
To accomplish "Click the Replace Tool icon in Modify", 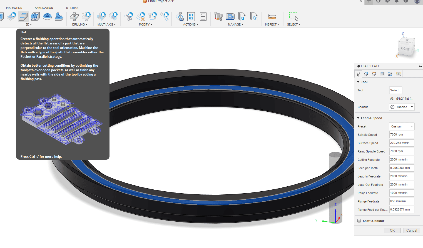I will 152,17.
